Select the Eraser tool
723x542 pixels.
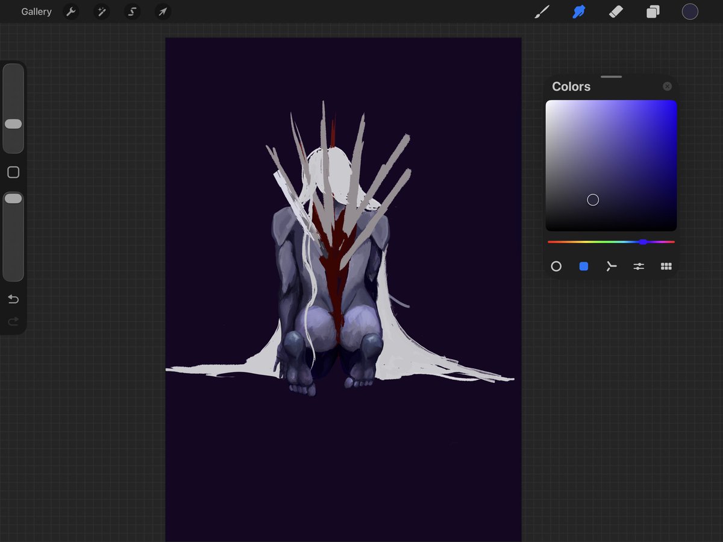616,11
